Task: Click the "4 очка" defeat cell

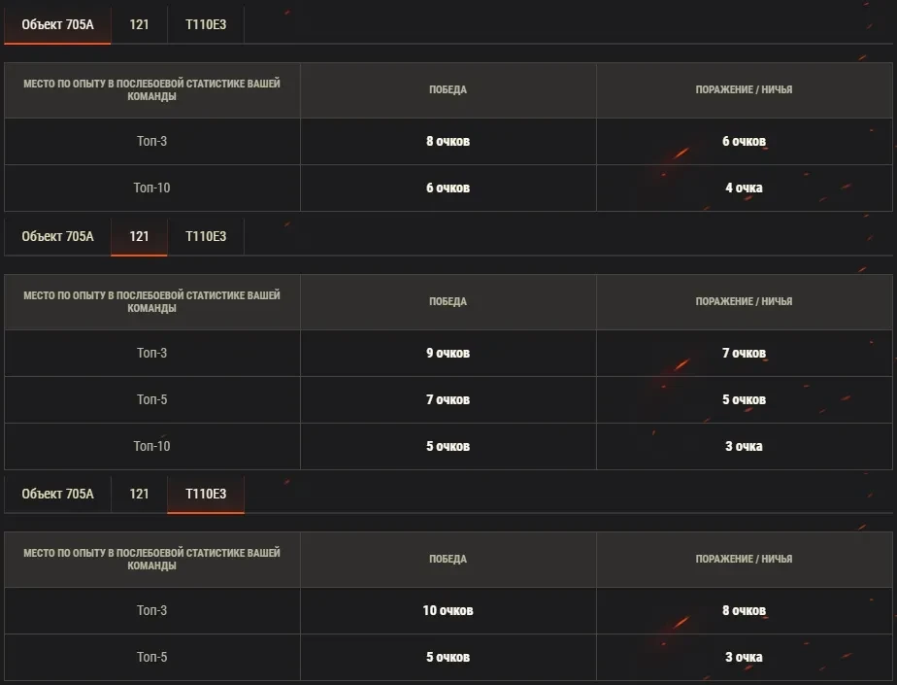Action: tap(744, 188)
